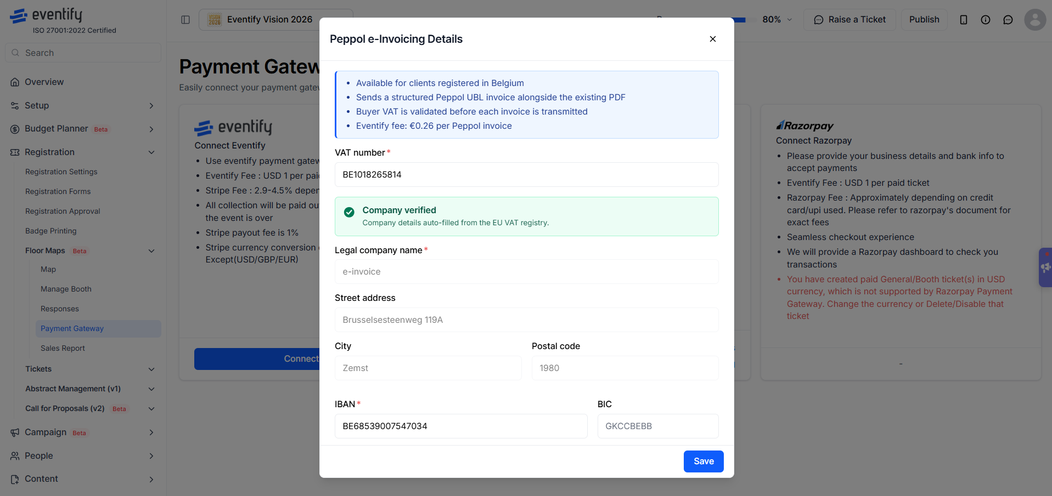Click the Street address field
The width and height of the screenshot is (1052, 496).
pyautogui.click(x=526, y=320)
